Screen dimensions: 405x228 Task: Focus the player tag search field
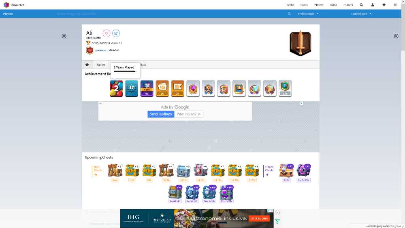171,14
